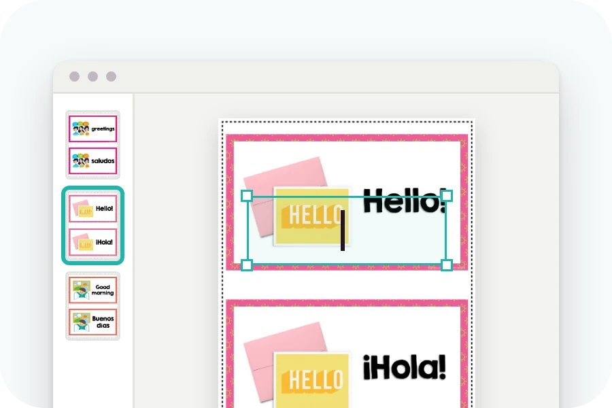The height and width of the screenshot is (408, 612).
Task: Select the Buenos días card thumbnail
Action: click(93, 322)
